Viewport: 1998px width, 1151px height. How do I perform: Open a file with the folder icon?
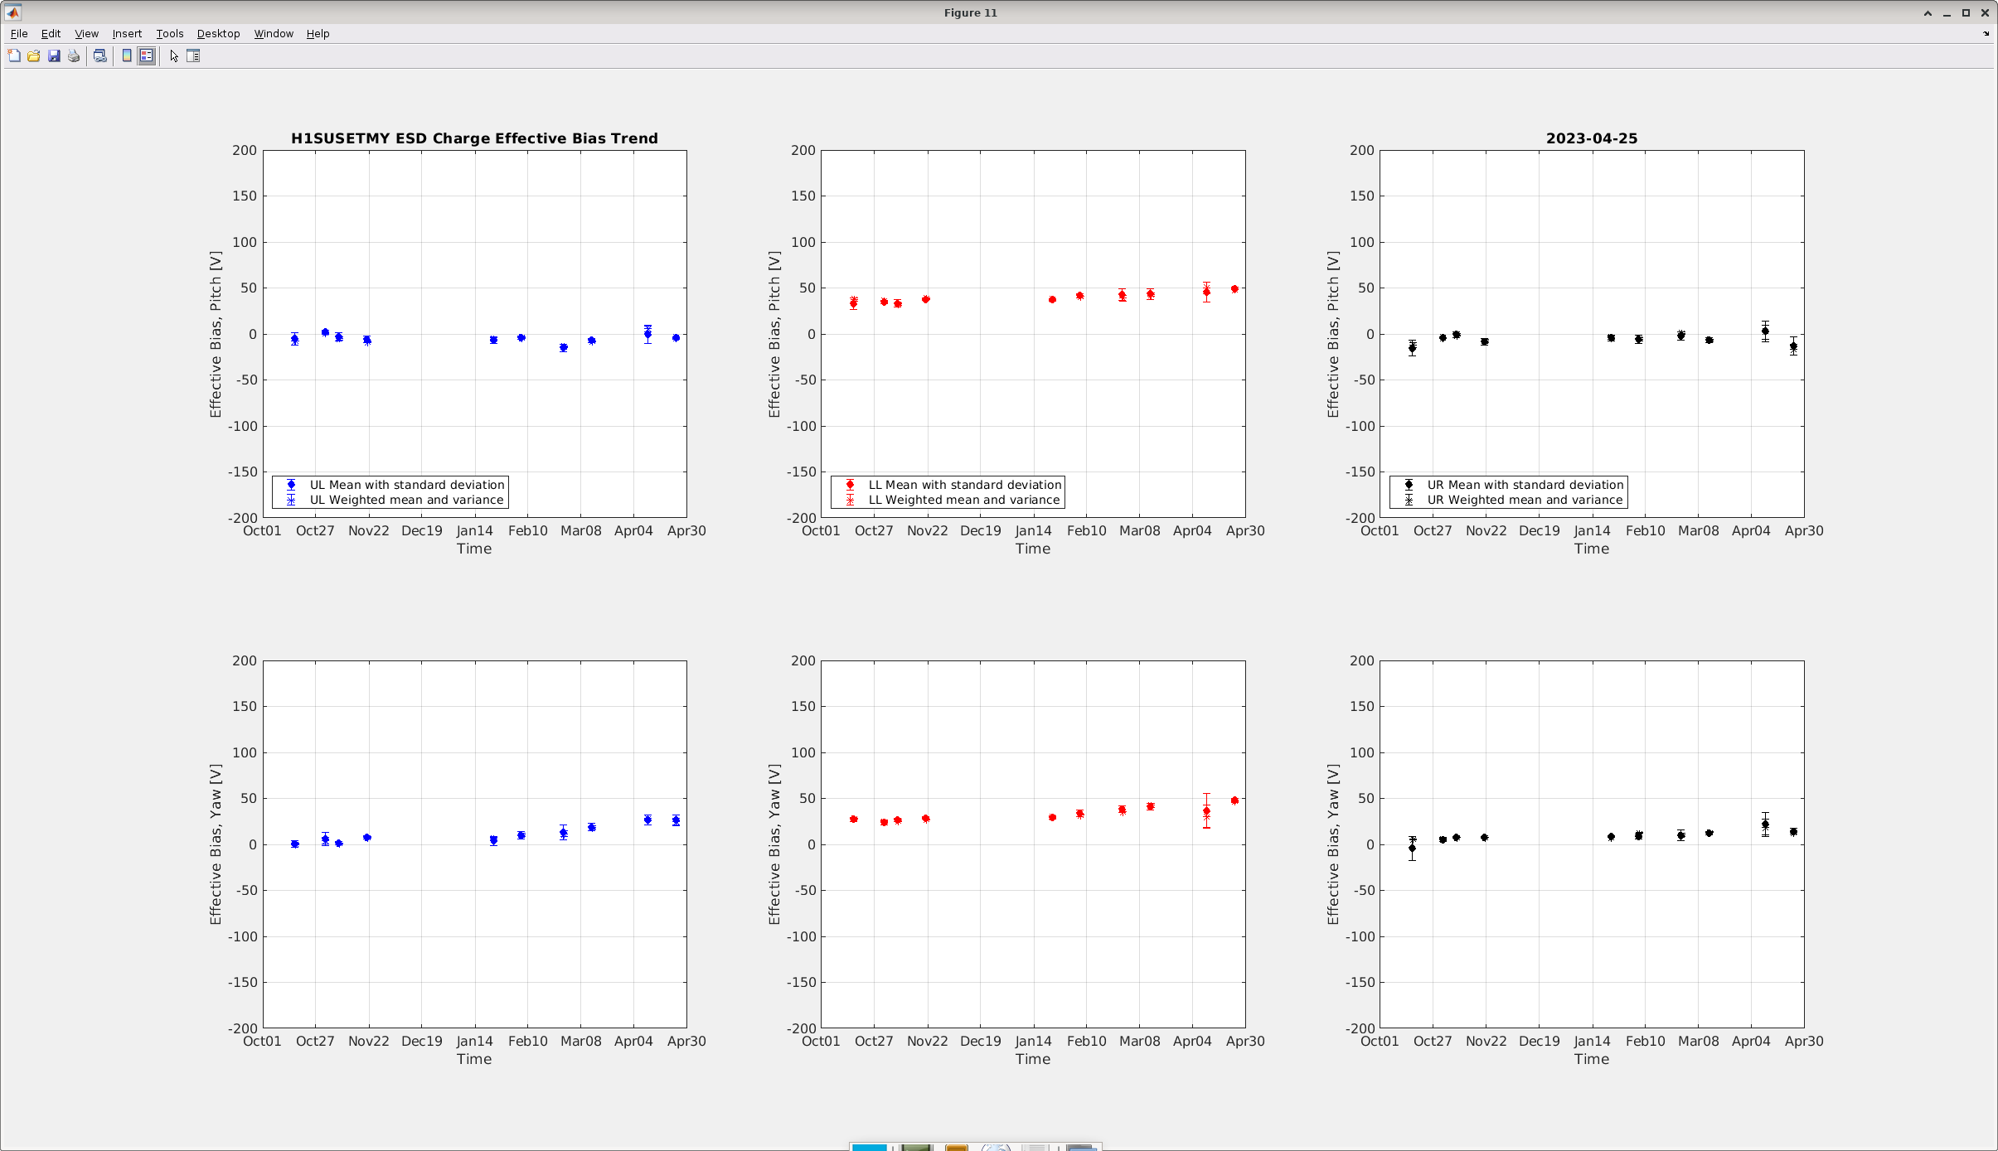(34, 56)
